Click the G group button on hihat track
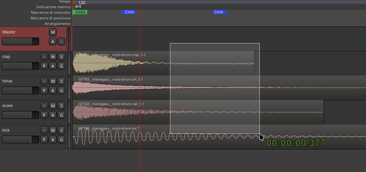The image size is (366, 172). (61, 91)
